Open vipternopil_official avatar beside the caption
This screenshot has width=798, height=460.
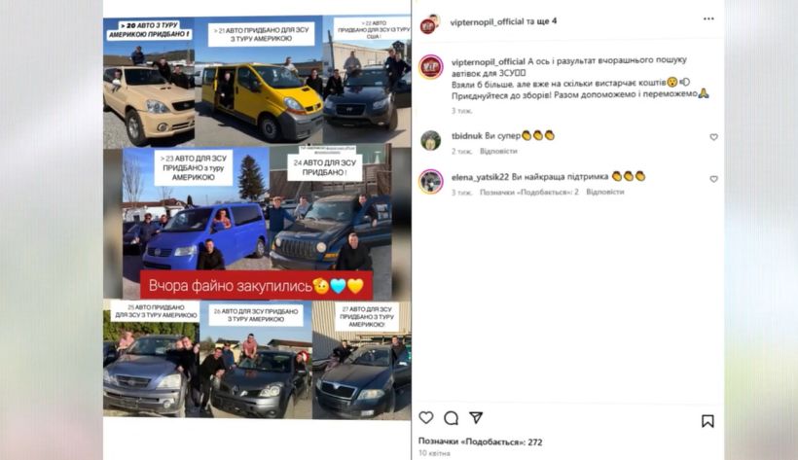(x=430, y=67)
